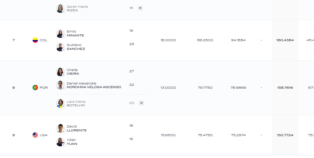Viewport: 314px width, 158px height.
Task: Click reserve badge beside Sarah Maria Rizea
Action: pyautogui.click(x=140, y=8)
